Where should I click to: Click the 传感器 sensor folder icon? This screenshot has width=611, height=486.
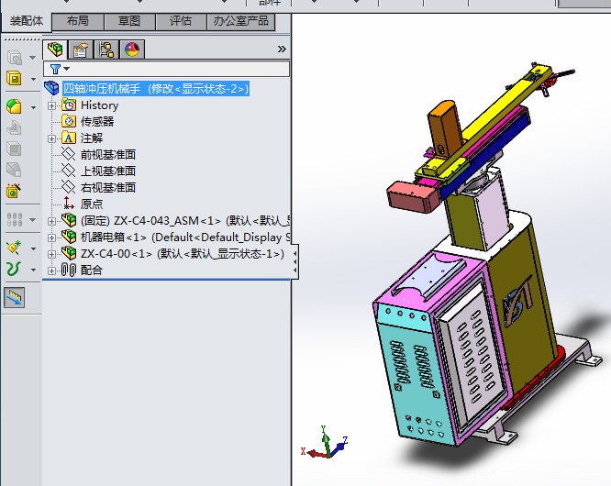pos(69,121)
